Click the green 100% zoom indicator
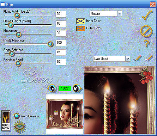This screenshot has height=136, width=157. 65,88
